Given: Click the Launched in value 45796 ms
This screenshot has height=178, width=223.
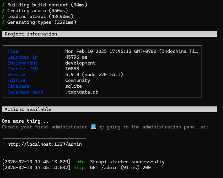Looking at the screenshot, I should 76,57.
